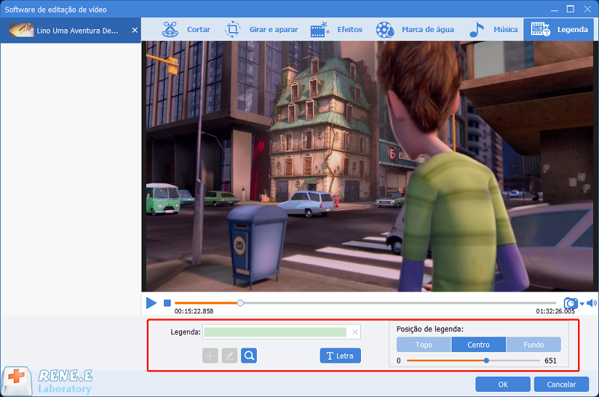Click the Cancelar button
Image resolution: width=599 pixels, height=397 pixels.
point(561,384)
